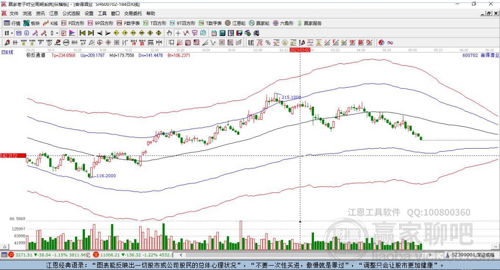Click the blue infinity loop icon
This screenshot has width=500, height=270.
pos(390,42)
